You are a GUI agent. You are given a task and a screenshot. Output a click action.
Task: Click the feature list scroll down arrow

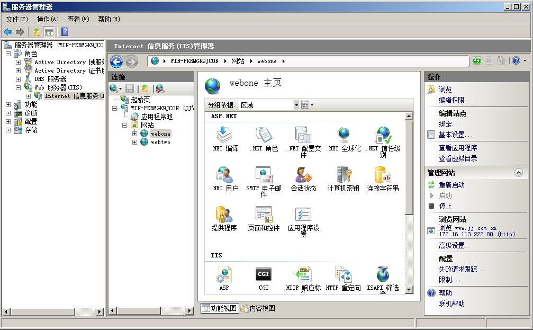point(409,290)
